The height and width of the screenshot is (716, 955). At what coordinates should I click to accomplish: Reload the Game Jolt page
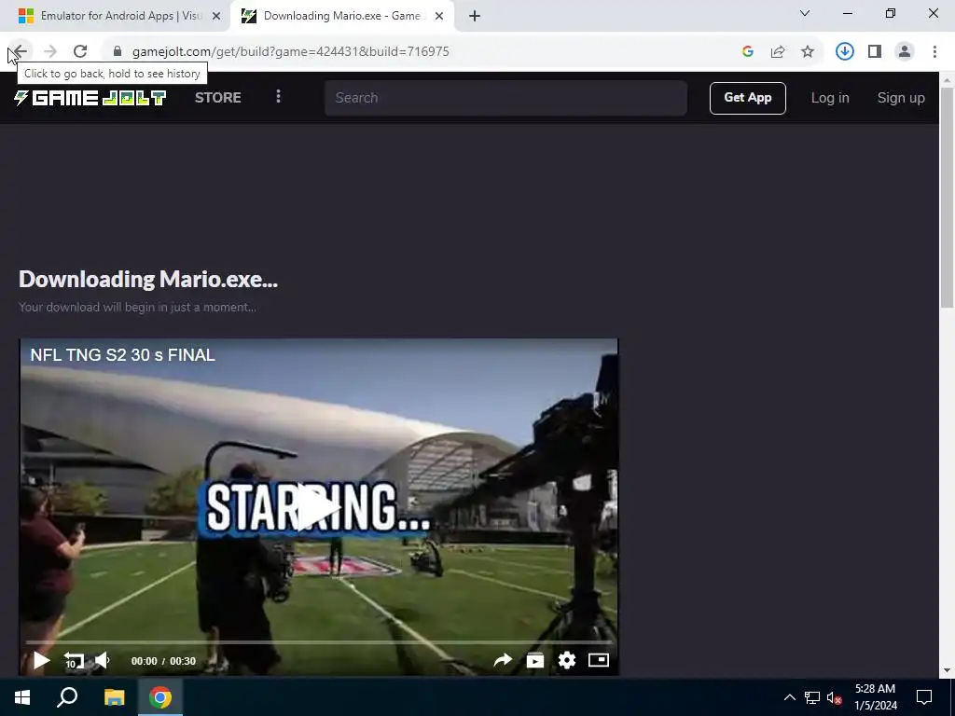[80, 52]
